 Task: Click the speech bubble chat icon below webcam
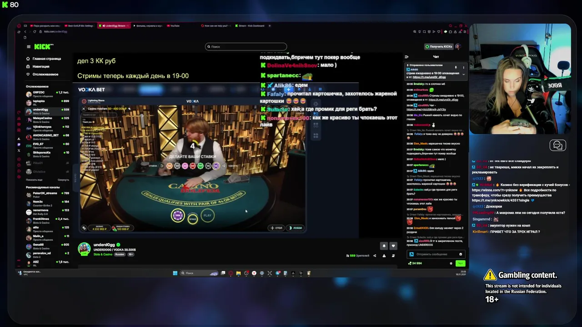click(x=558, y=145)
